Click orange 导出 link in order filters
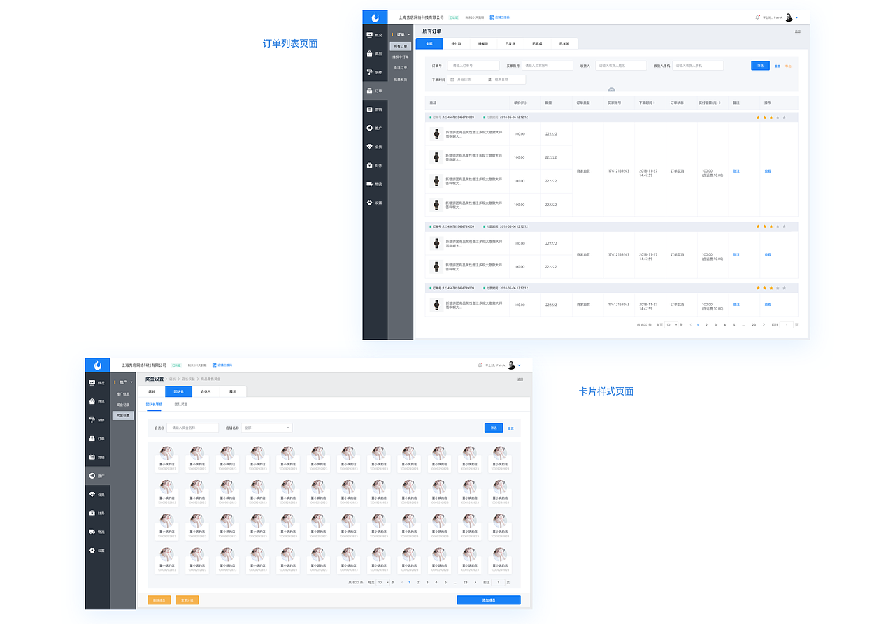Viewport: 895px width, 624px height. coord(788,66)
